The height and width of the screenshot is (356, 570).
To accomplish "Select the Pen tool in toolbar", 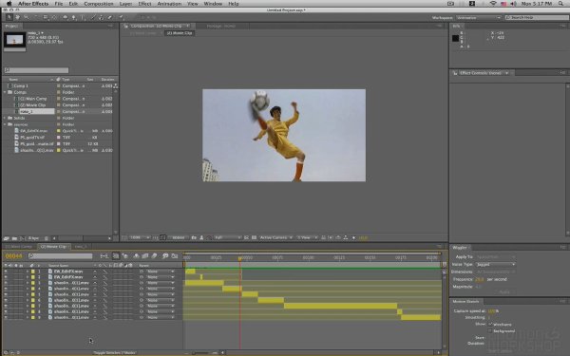I will 74,17.
